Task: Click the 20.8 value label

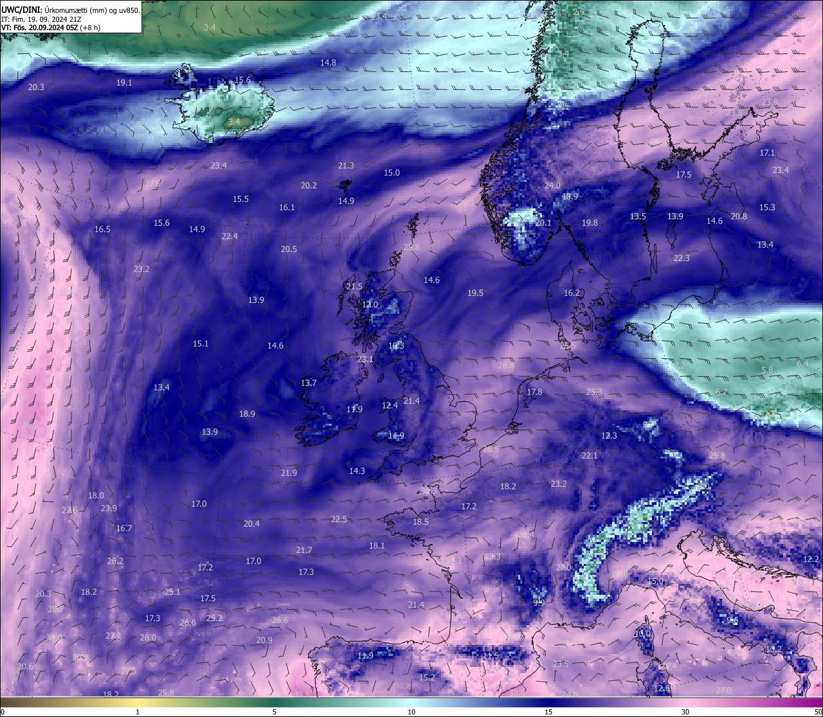Action: click(739, 217)
